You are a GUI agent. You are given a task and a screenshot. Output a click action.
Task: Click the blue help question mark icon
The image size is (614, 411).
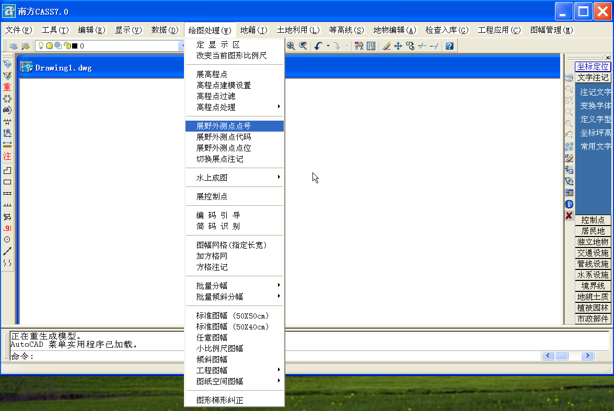(449, 46)
